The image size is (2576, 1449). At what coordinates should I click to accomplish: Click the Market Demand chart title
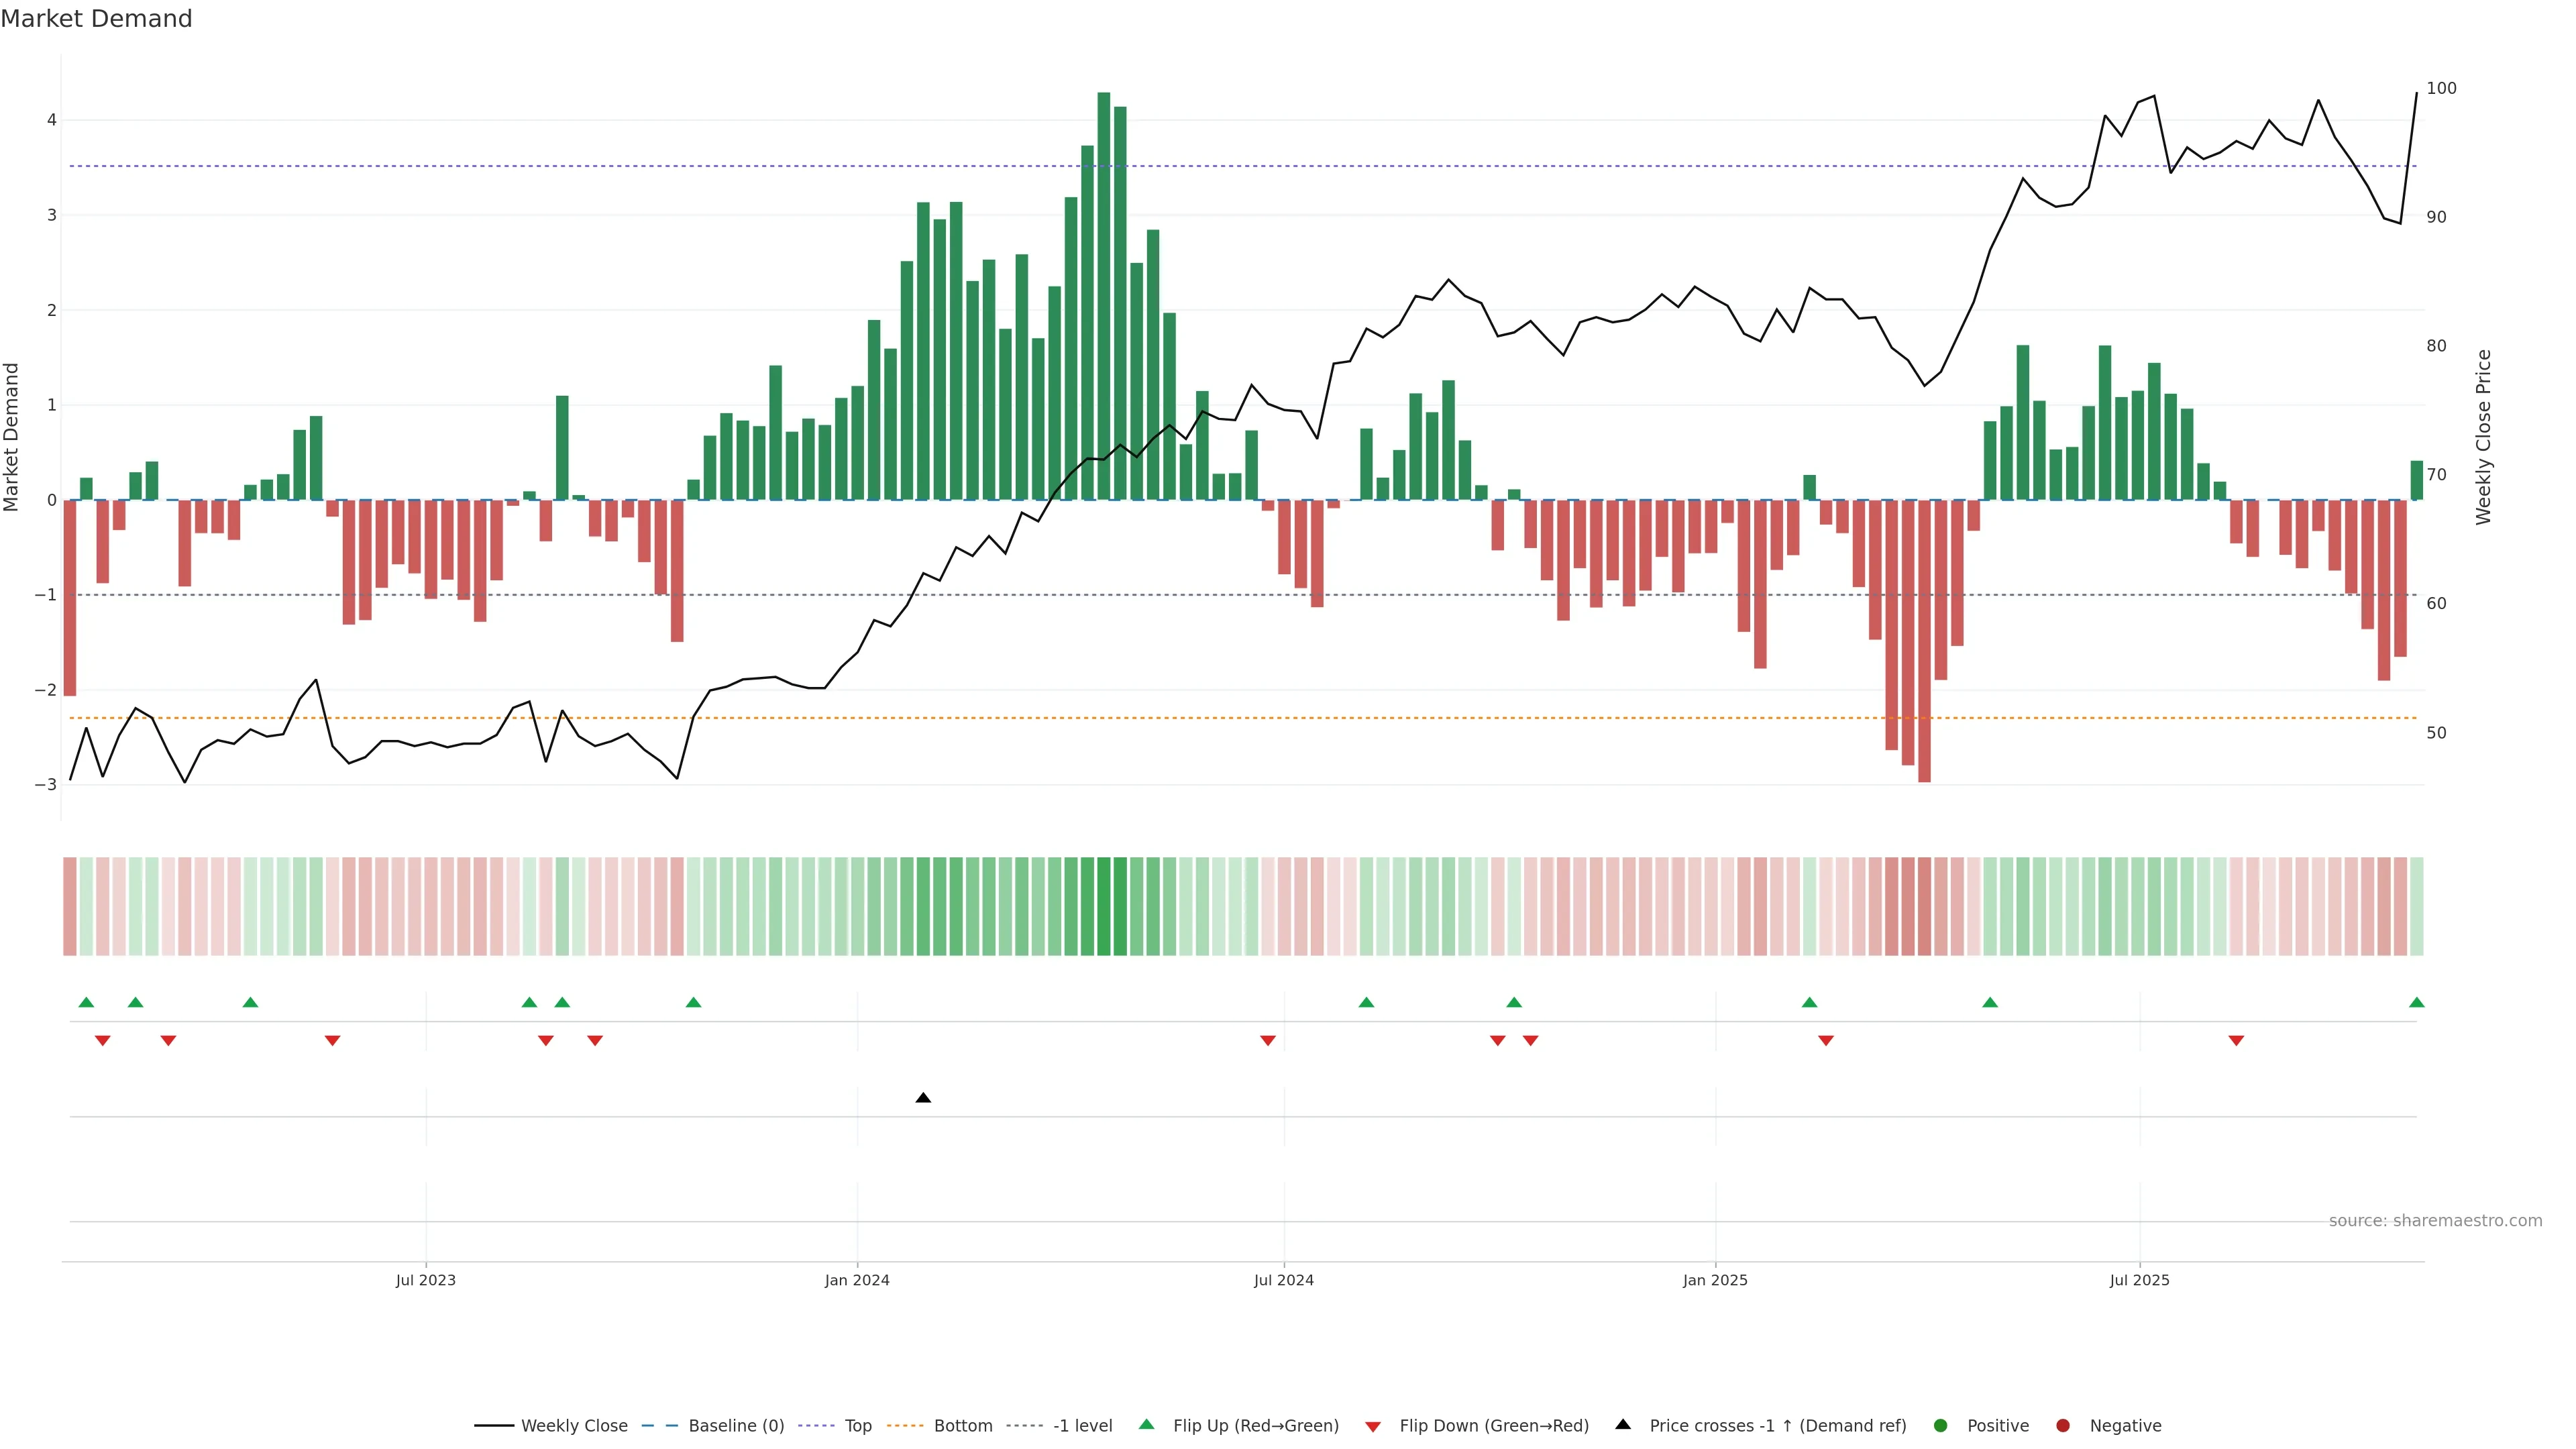(96, 19)
